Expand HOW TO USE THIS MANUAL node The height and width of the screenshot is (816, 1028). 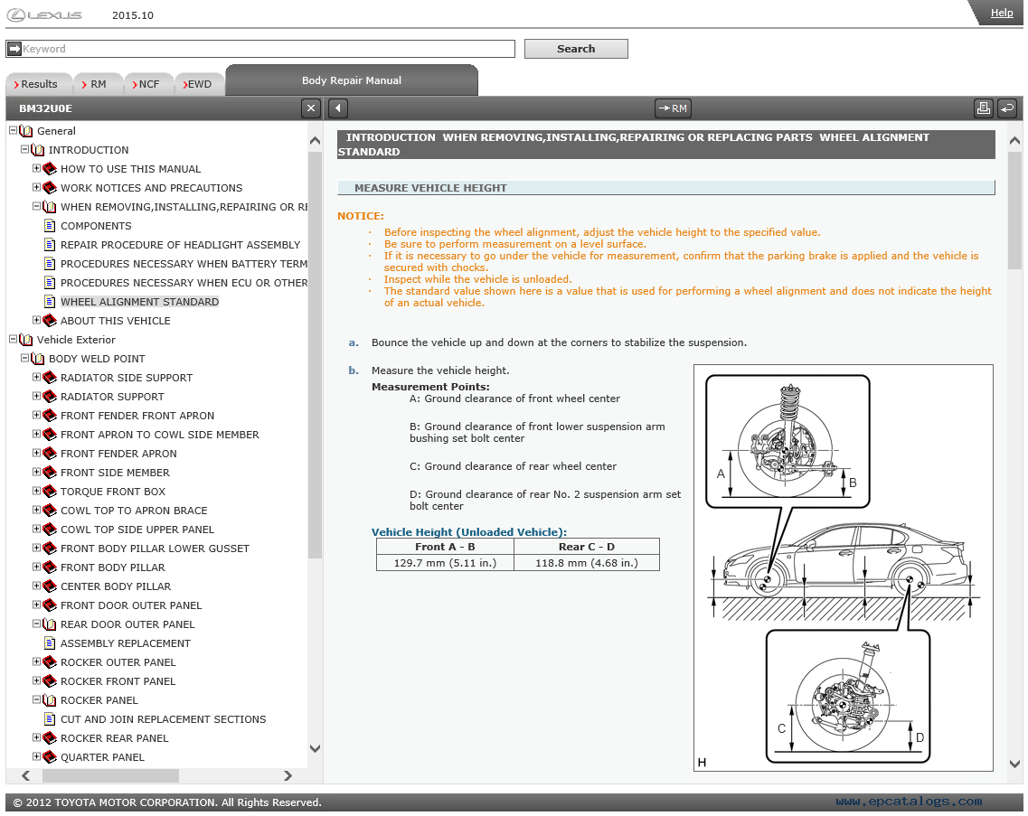[36, 168]
